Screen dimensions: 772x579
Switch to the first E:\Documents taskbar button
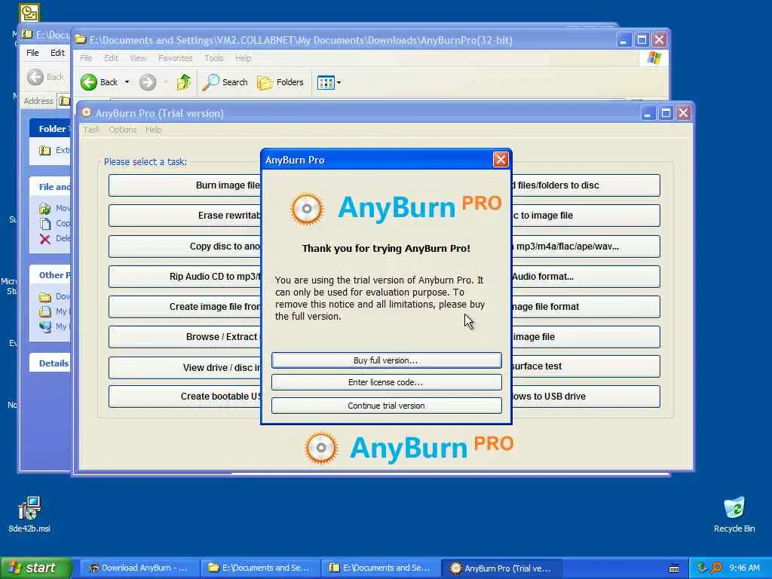[x=260, y=568]
